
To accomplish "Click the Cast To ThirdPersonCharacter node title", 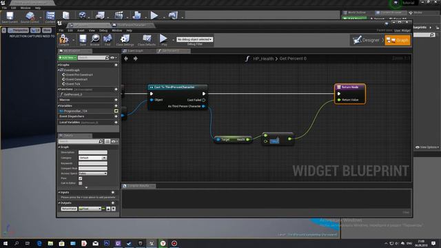I will tap(174, 87).
